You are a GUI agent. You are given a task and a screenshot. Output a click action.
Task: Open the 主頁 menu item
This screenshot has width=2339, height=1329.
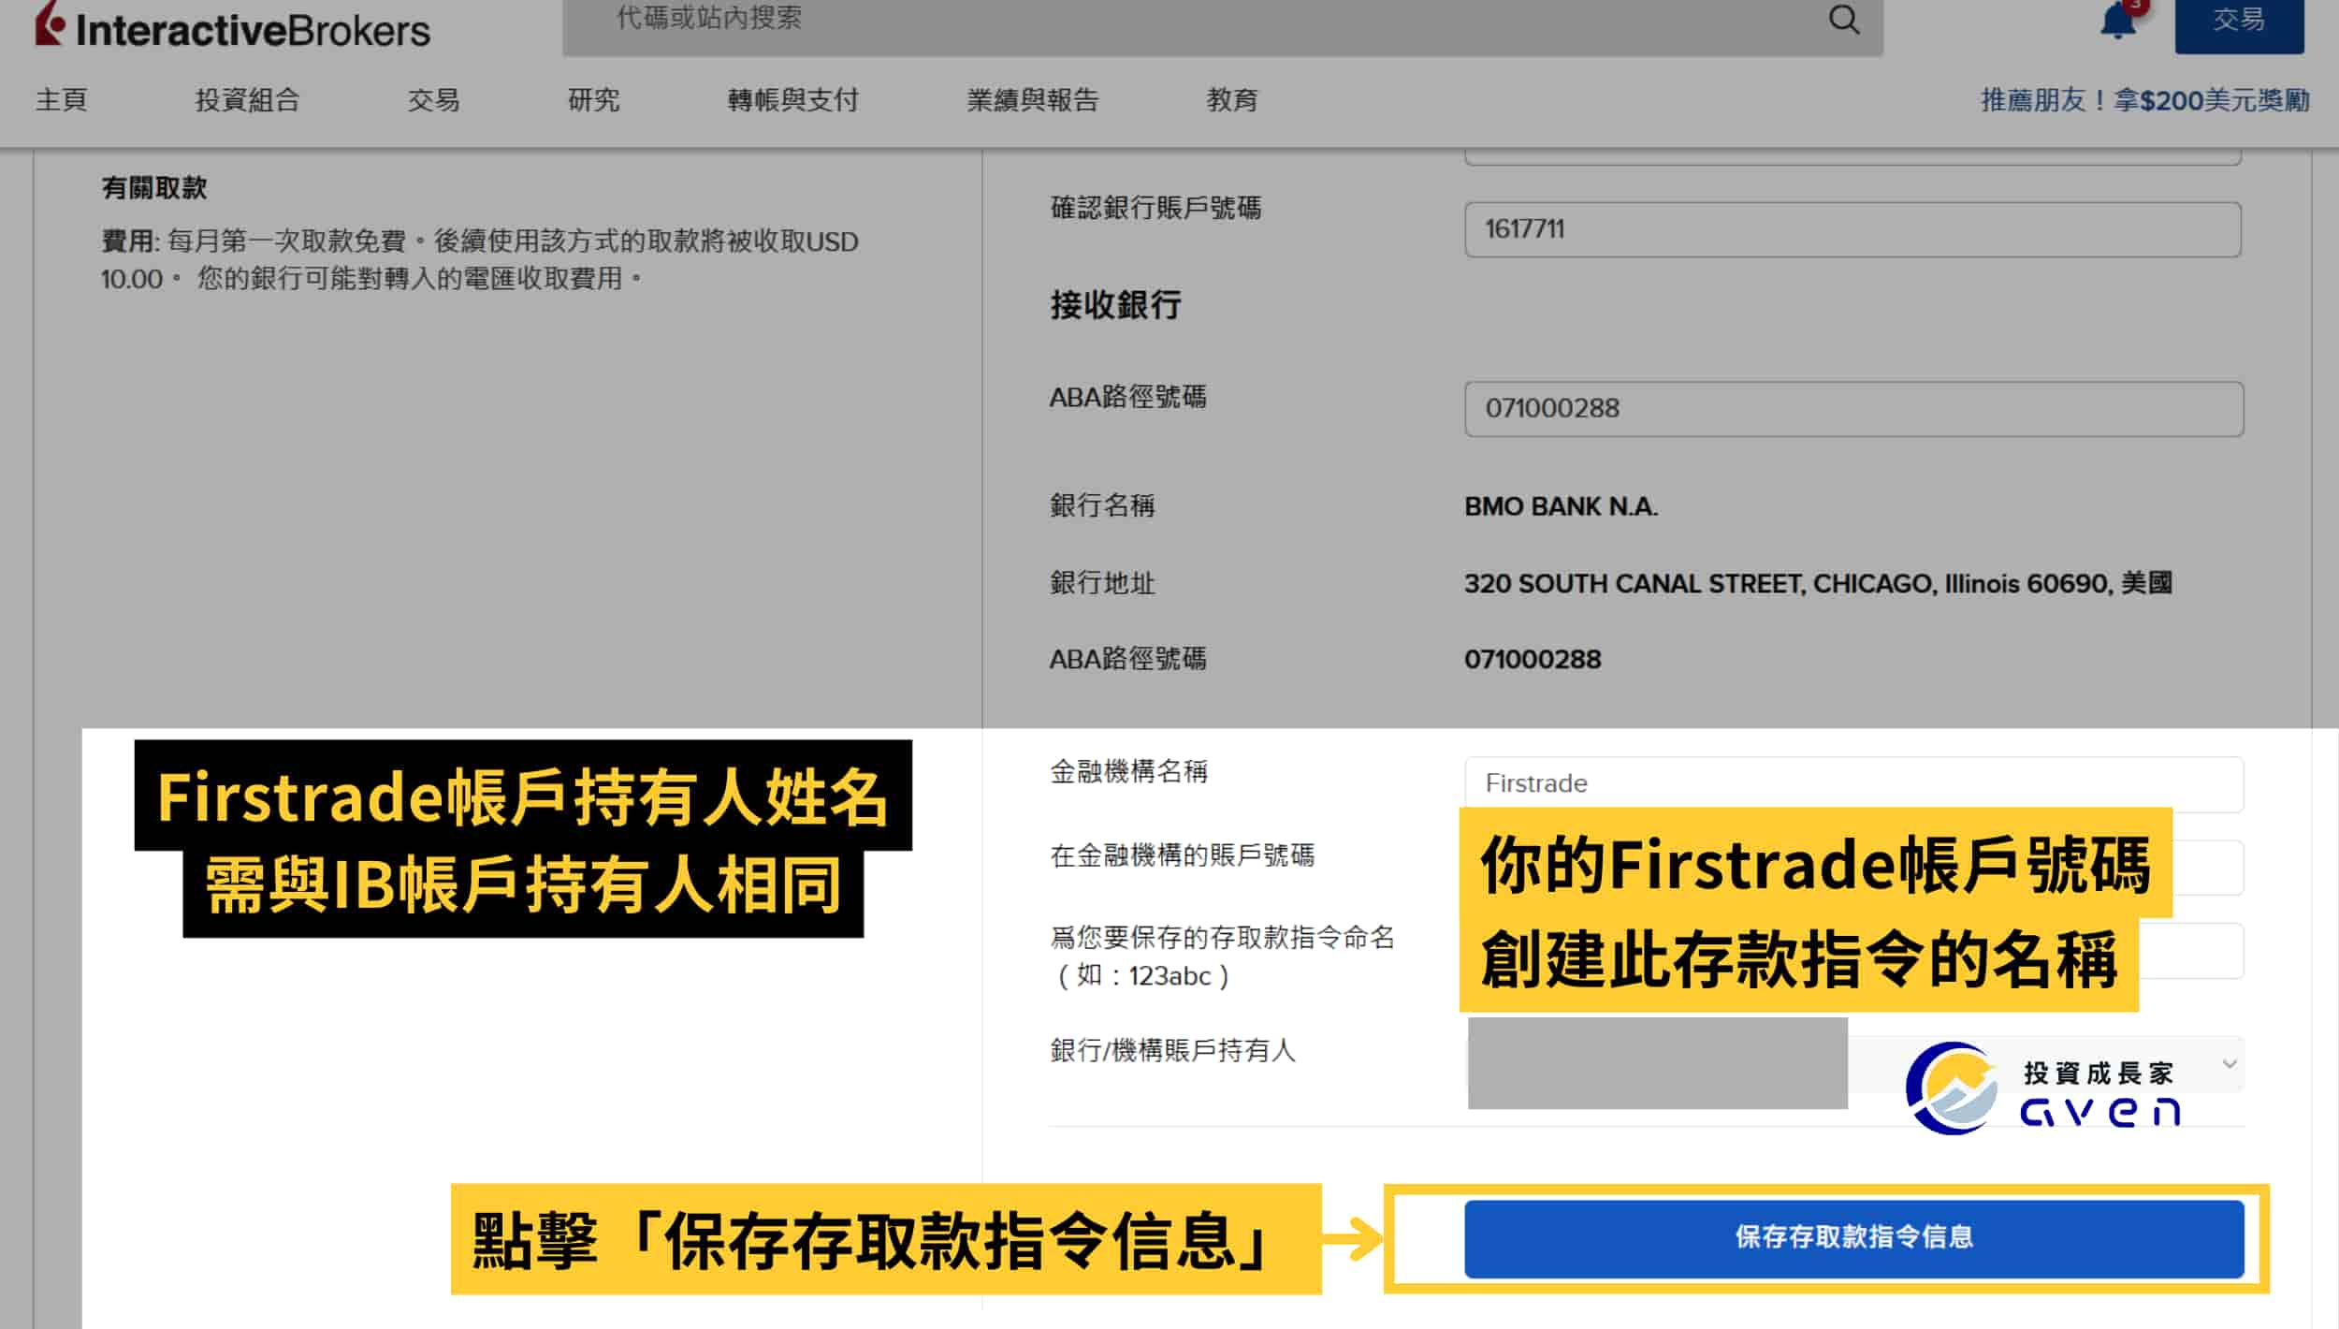tap(59, 100)
